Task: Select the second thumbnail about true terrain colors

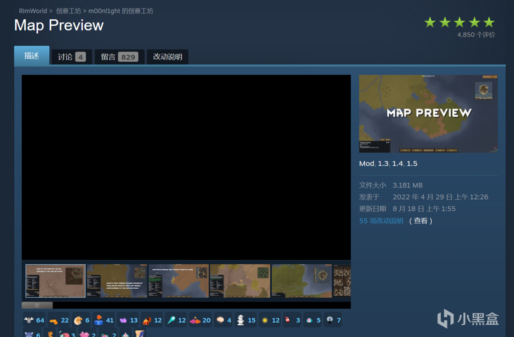Action: point(117,281)
